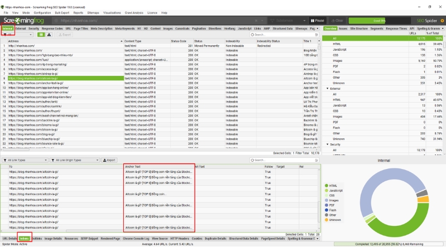Click the PDF legend color swatch
Screen dimensions: 446x251
pyautogui.click(x=326, y=205)
